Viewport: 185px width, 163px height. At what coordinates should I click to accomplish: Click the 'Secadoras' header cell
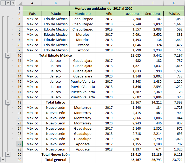(153, 14)
